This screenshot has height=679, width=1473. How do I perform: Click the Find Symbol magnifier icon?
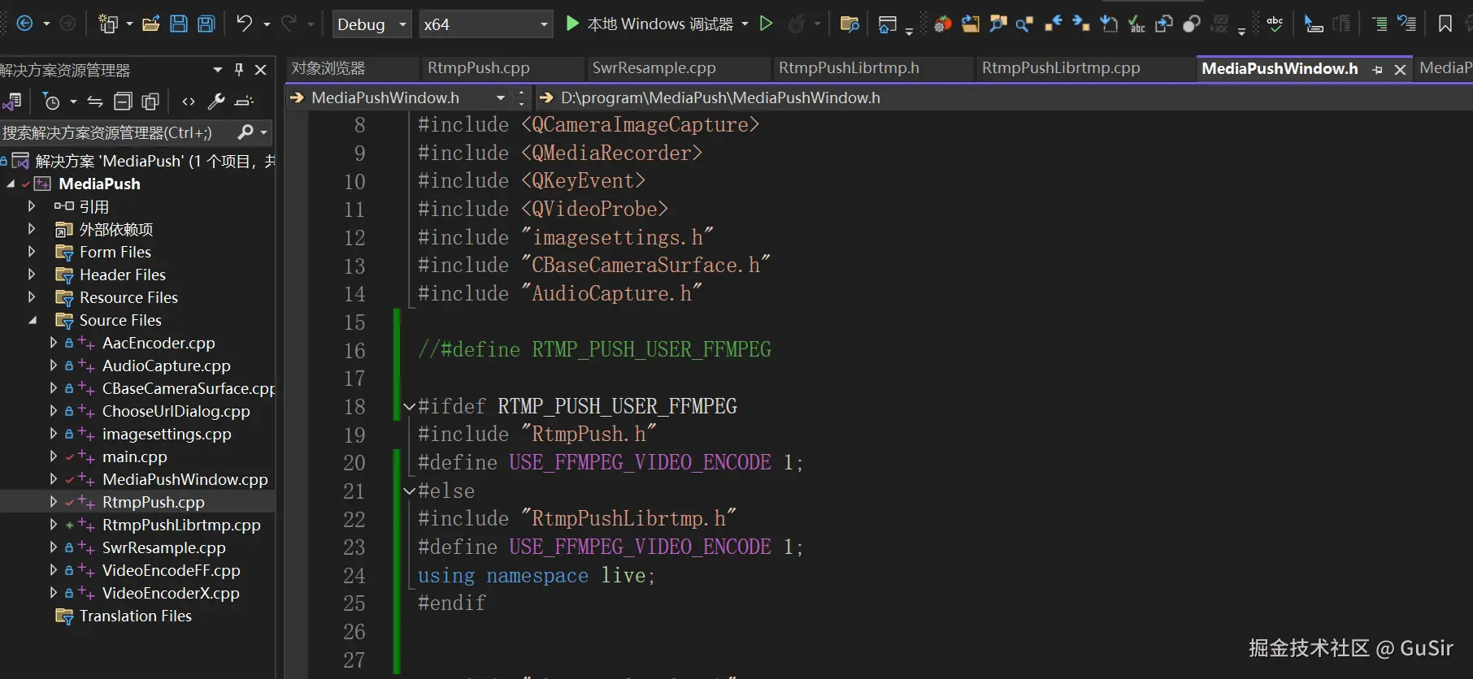click(998, 24)
